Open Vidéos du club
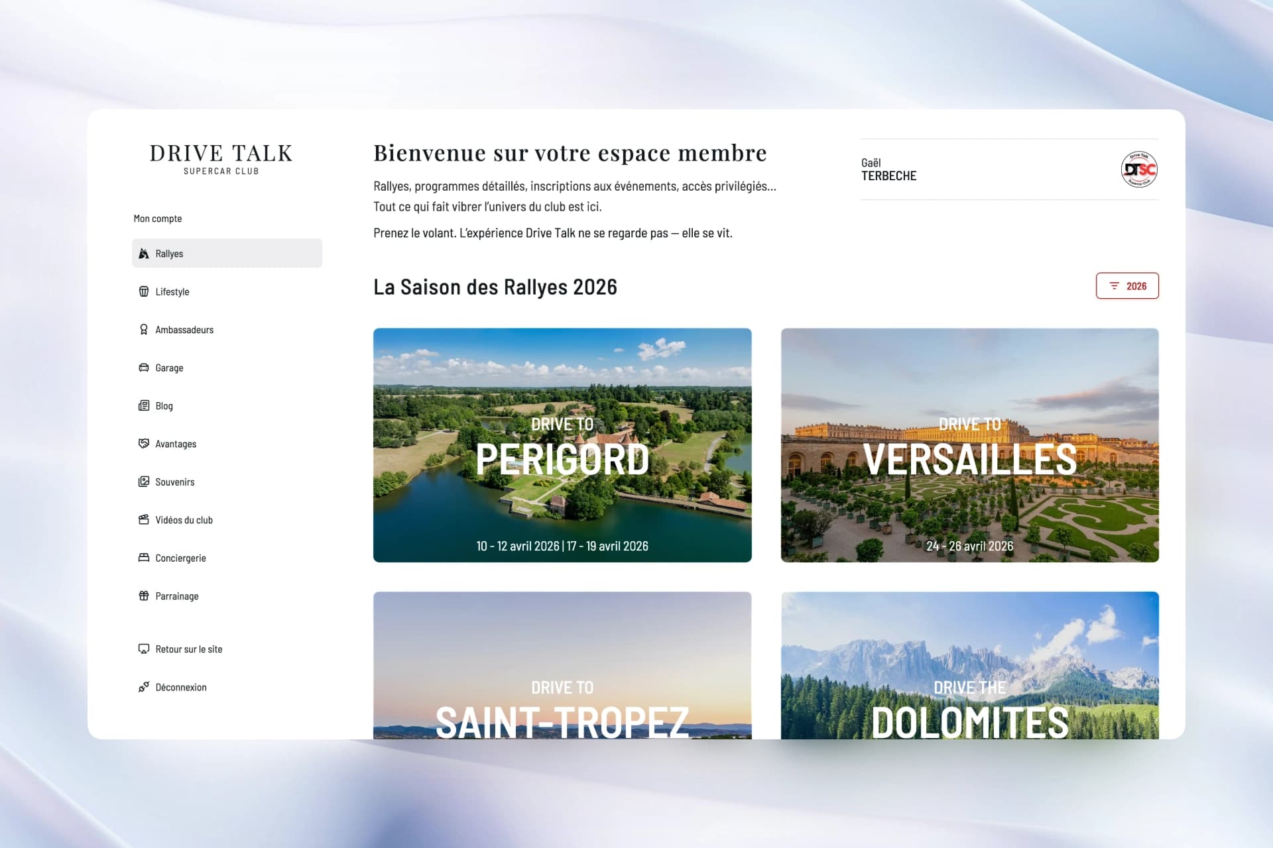Screen dimensions: 1273x848 click(227, 519)
